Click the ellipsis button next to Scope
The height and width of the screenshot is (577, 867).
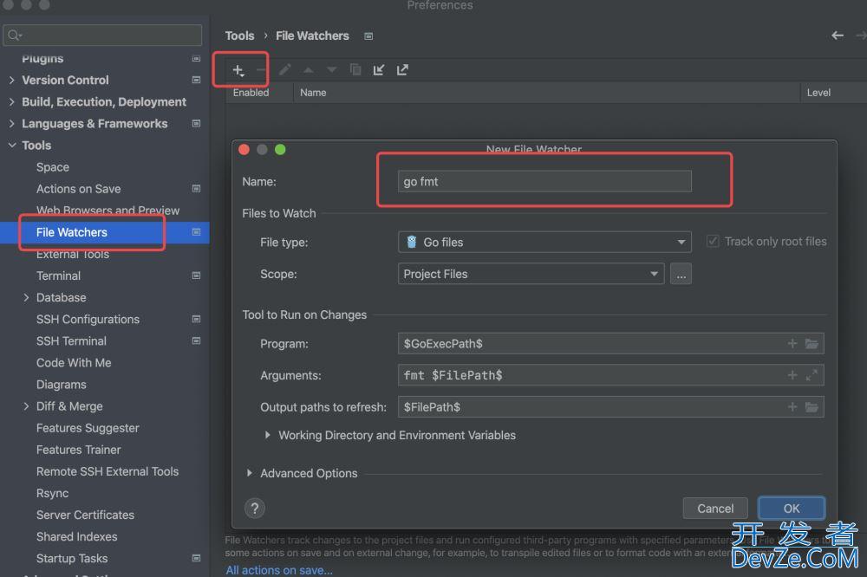[681, 274]
